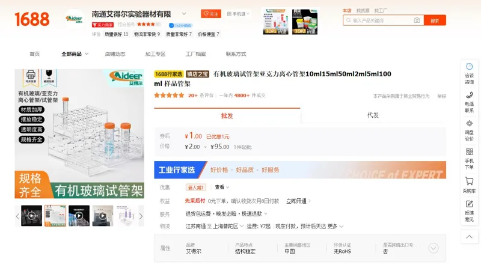Click the 1688行家选 tag
481x265 pixels.
point(169,74)
